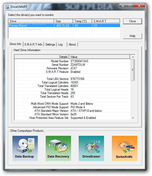
Task: Select the Primary Master drive row
Action: (64, 26)
